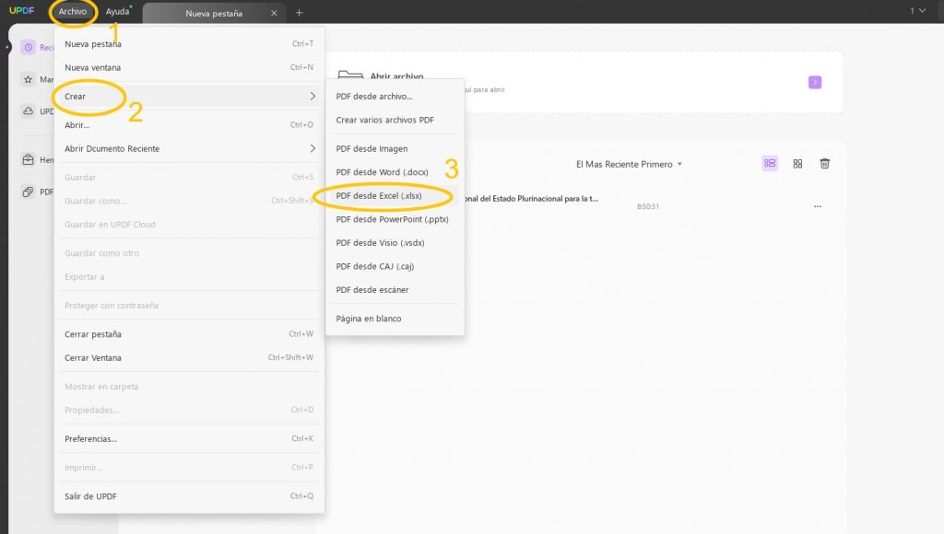The height and width of the screenshot is (534, 944).
Task: Click the trash icon to delete recent files
Action: pos(823,163)
